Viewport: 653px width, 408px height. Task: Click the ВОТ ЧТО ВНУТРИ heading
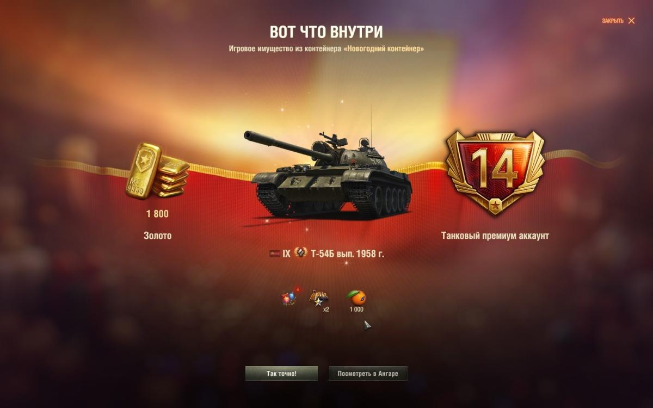tap(326, 32)
